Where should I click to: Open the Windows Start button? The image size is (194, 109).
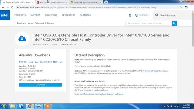(4, 106)
